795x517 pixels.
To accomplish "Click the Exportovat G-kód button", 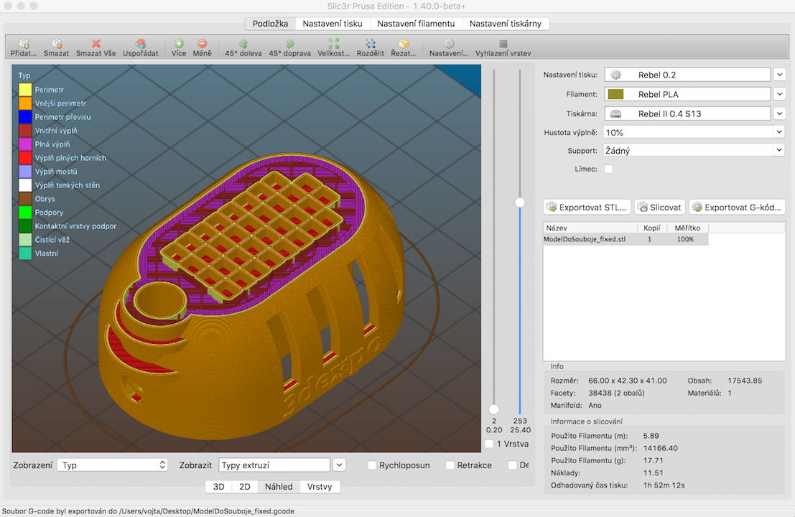I will [x=736, y=208].
